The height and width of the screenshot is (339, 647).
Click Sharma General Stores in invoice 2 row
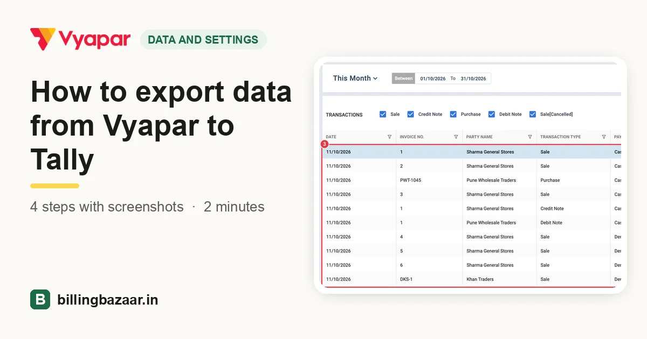(490, 166)
